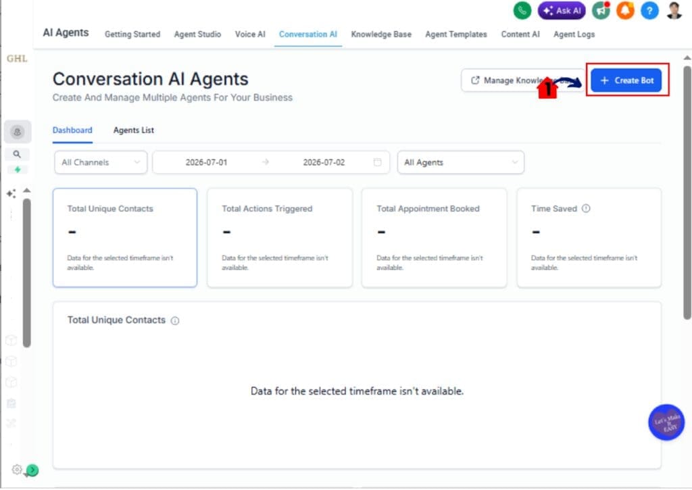692x490 pixels.
Task: Open the blue help question mark
Action: pyautogui.click(x=649, y=11)
